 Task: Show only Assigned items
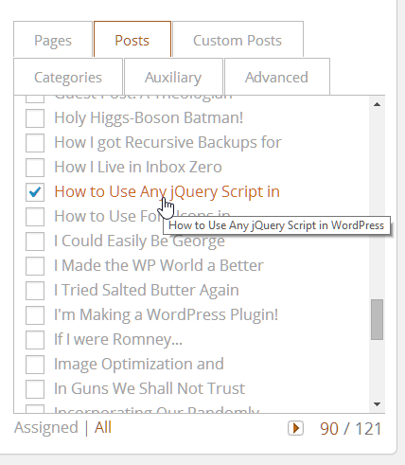(46, 428)
